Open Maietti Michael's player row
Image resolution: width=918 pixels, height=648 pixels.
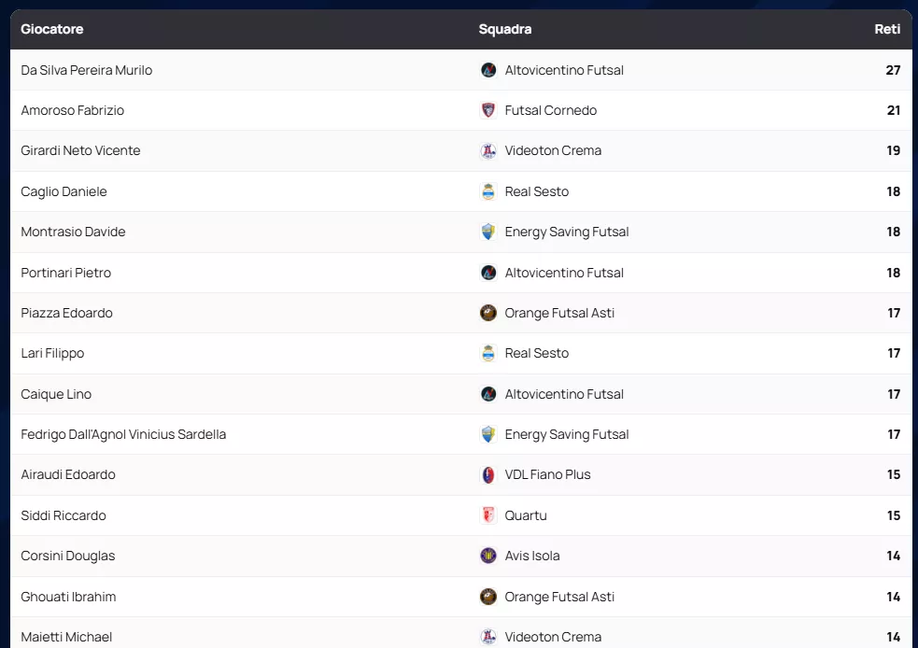point(66,637)
